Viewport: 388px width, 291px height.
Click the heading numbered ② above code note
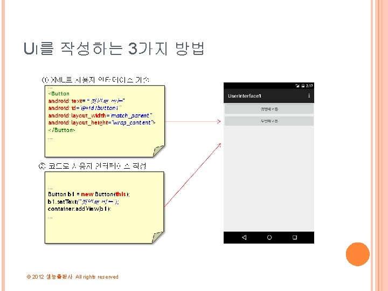coord(93,166)
